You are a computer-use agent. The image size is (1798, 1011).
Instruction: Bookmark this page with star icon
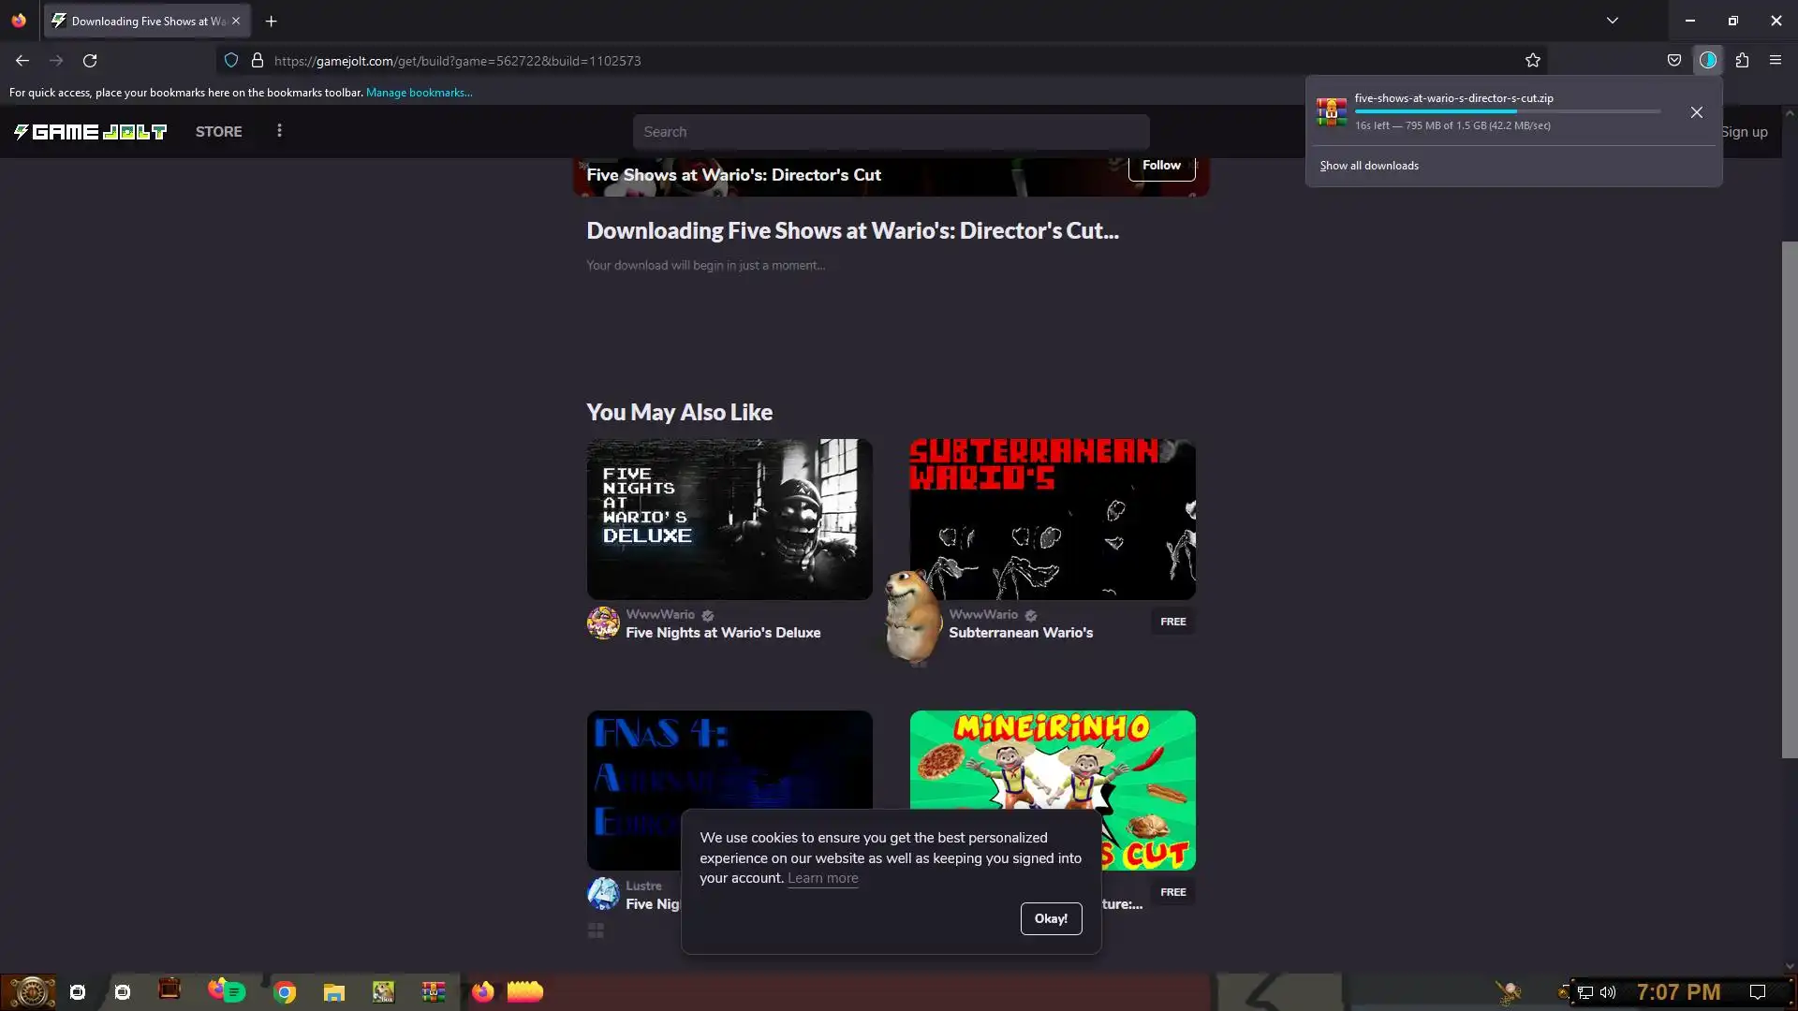(1533, 60)
